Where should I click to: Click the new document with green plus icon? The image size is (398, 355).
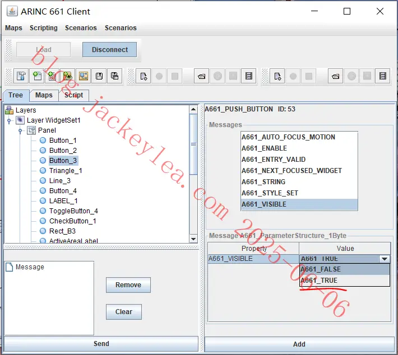tap(37, 76)
